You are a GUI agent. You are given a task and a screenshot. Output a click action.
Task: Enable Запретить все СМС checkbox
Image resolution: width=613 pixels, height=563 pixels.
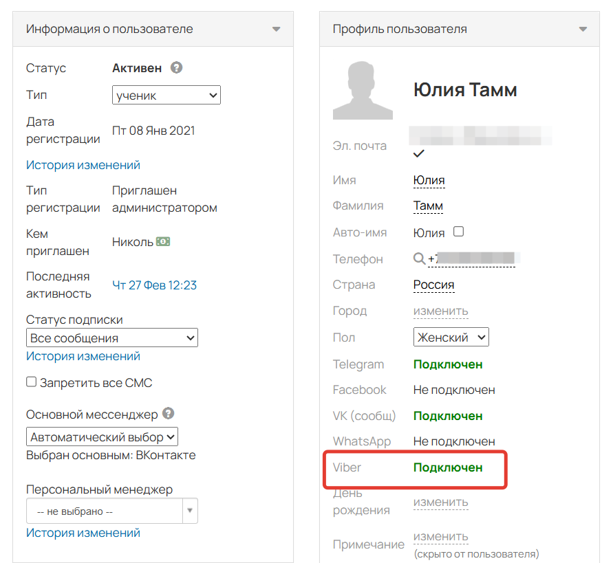click(x=32, y=382)
